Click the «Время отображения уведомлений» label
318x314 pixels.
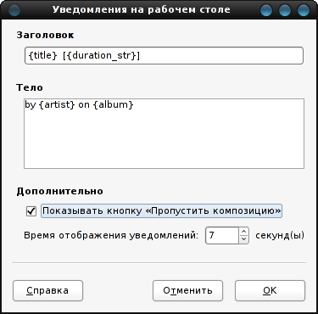click(111, 235)
